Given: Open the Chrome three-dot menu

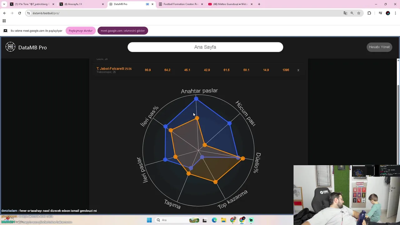Looking at the screenshot, I should click(395, 13).
